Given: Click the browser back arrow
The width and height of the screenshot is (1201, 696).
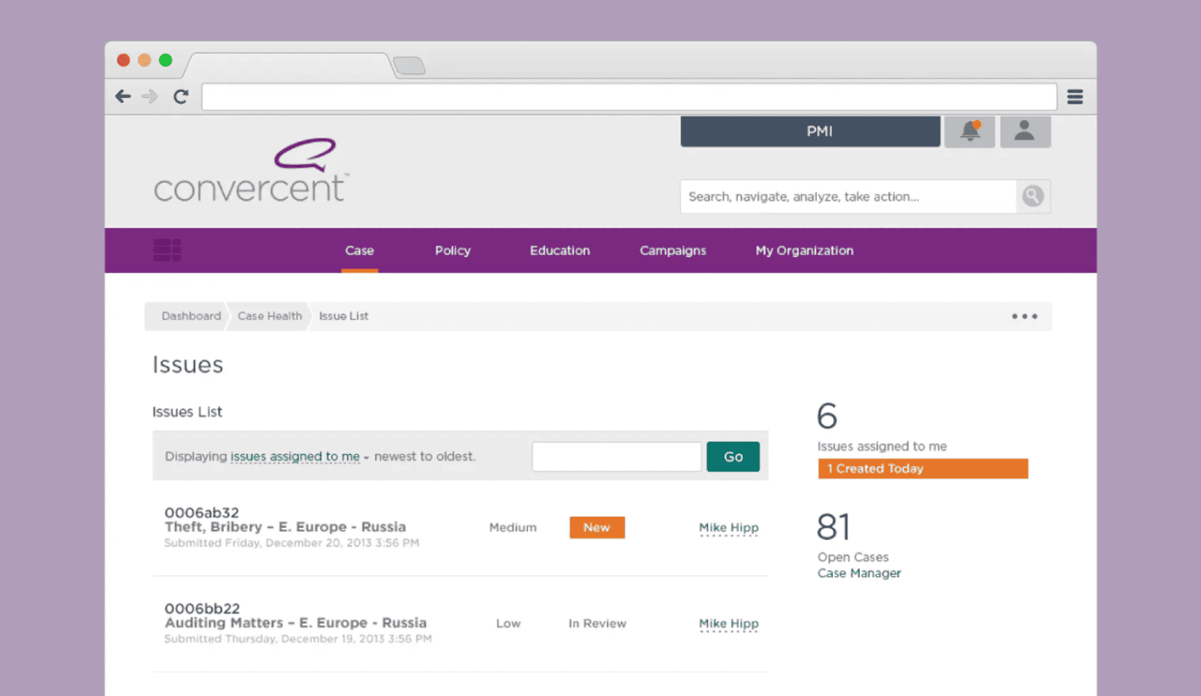Looking at the screenshot, I should coord(123,97).
